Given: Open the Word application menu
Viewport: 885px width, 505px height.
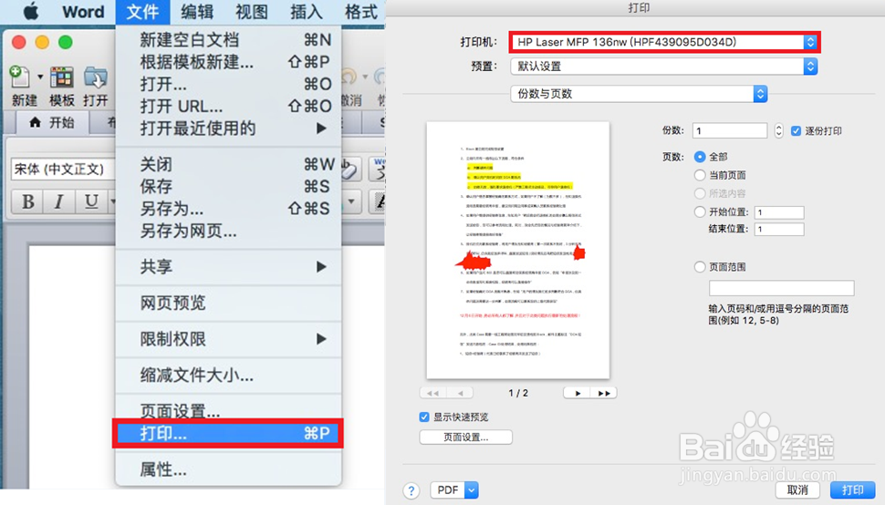Looking at the screenshot, I should coord(83,11).
